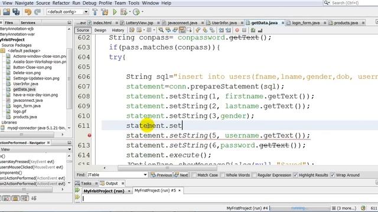This screenshot has height=212, width=378.
Task: Click the Shift Line Right icon
Action: coord(228,30)
